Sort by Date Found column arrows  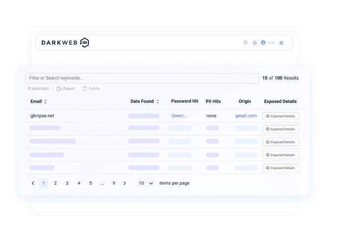point(158,102)
